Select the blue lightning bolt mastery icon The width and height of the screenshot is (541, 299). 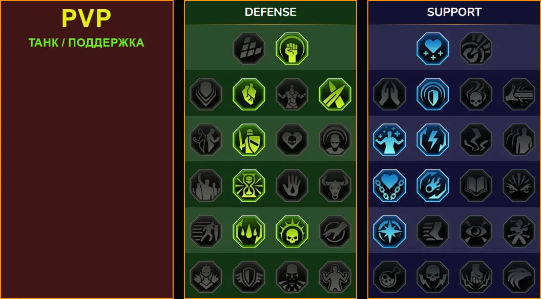click(433, 140)
